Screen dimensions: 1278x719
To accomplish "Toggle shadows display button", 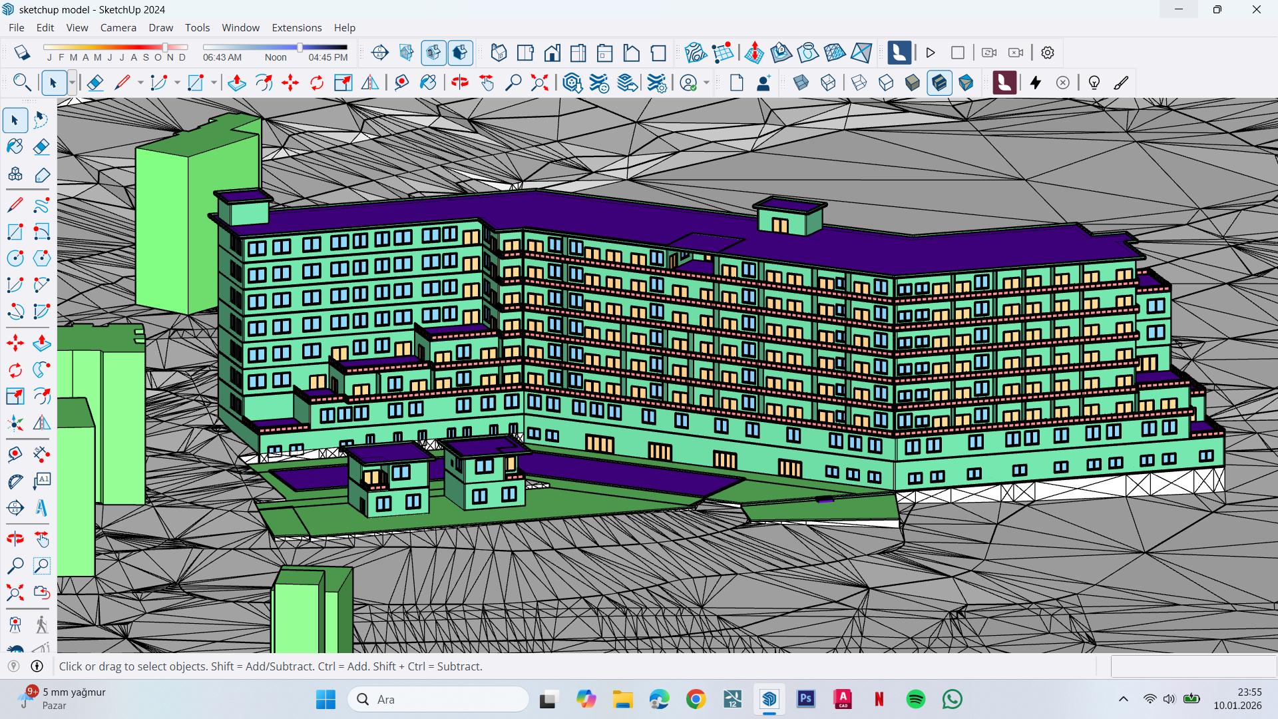I will [x=22, y=53].
